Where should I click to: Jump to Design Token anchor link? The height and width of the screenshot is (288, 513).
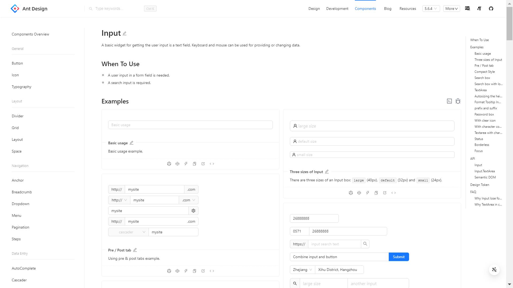pyautogui.click(x=480, y=185)
